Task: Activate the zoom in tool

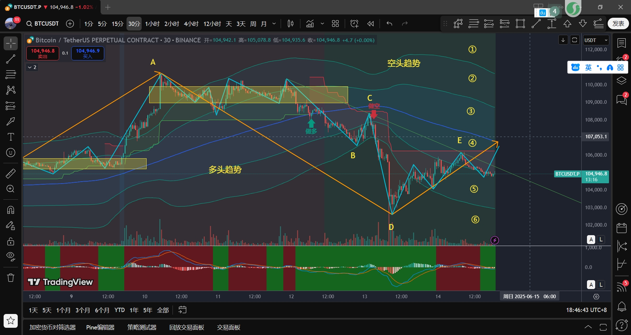Action: (11, 189)
